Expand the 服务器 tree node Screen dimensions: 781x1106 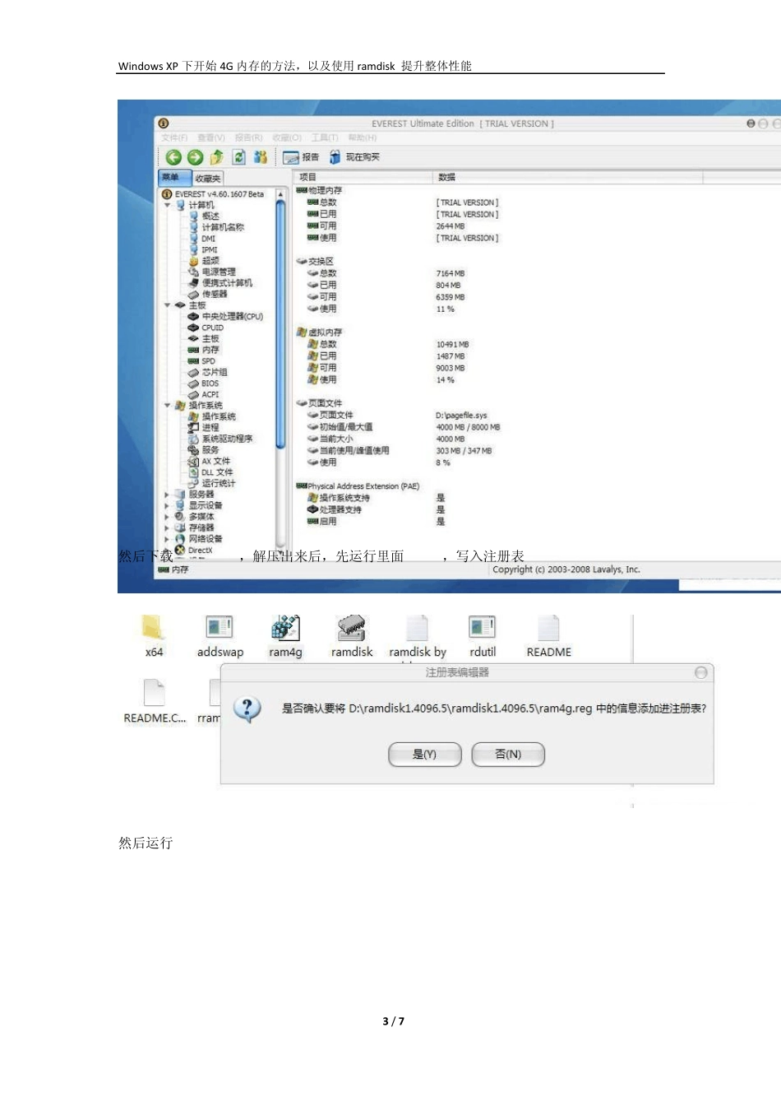click(167, 495)
